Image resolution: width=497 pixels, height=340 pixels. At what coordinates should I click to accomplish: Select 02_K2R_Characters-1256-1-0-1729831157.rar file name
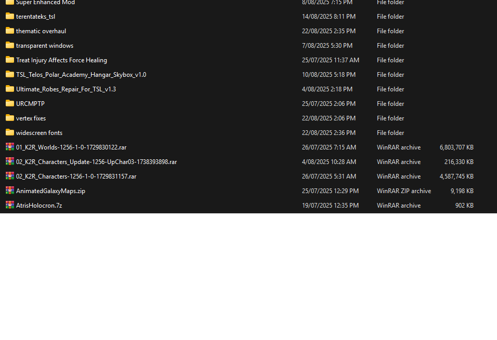(76, 176)
